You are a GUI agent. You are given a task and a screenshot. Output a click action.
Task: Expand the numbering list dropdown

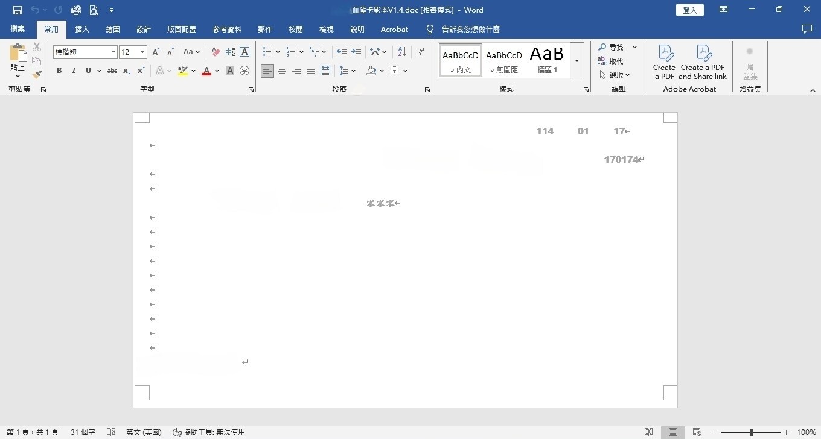(x=301, y=52)
